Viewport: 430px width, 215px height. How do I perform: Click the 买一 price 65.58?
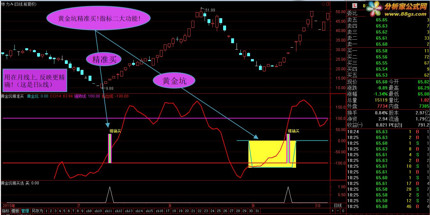coord(381,51)
